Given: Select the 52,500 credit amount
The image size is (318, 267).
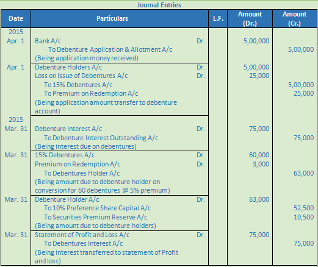Looking at the screenshot, I should point(303,208).
